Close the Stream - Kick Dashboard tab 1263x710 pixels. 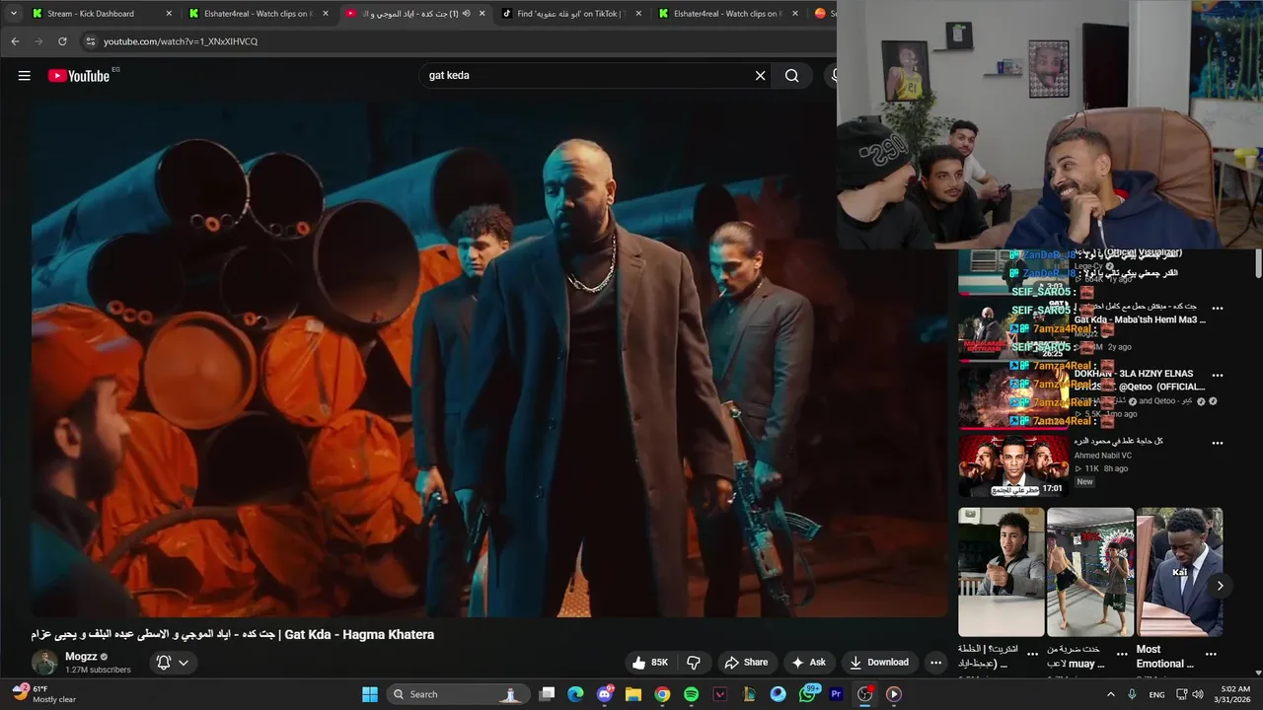pos(169,14)
